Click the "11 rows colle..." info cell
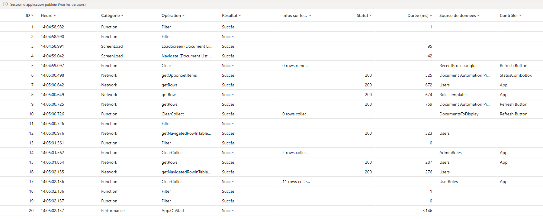Viewport: 543px width, 219px height. coord(296,182)
